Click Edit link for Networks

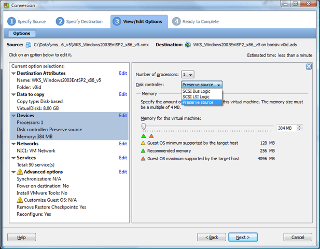point(123,144)
